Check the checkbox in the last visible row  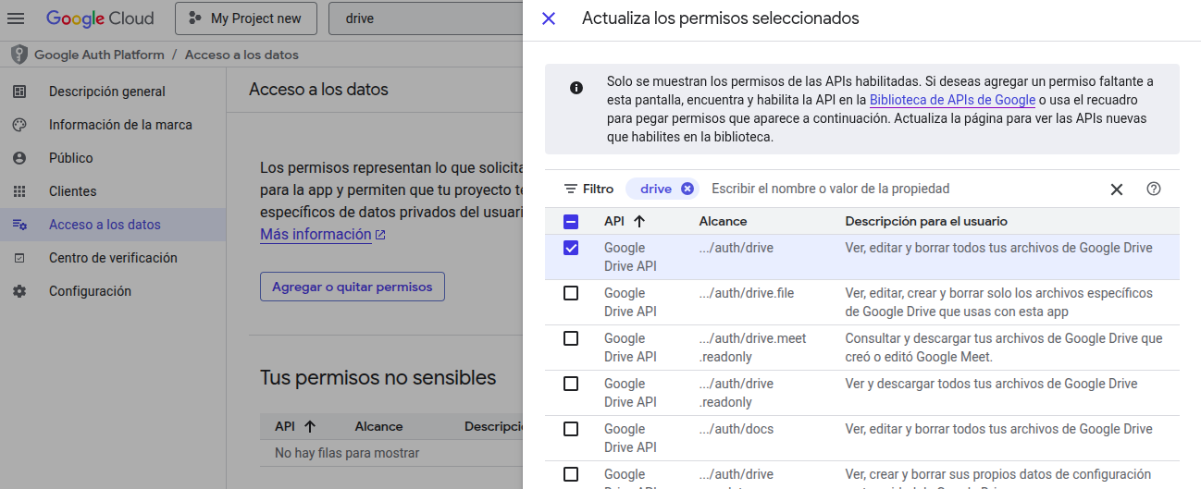coord(571,474)
